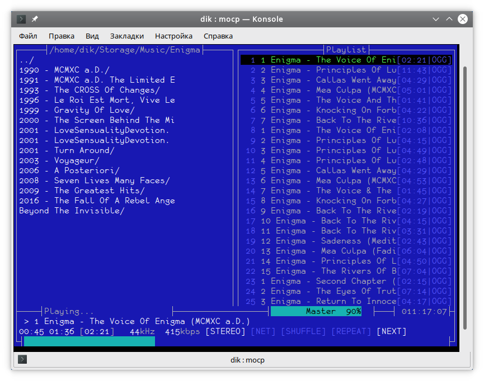Select playlist track 2 'Principles Of Lu' 11:43

(x=346, y=70)
